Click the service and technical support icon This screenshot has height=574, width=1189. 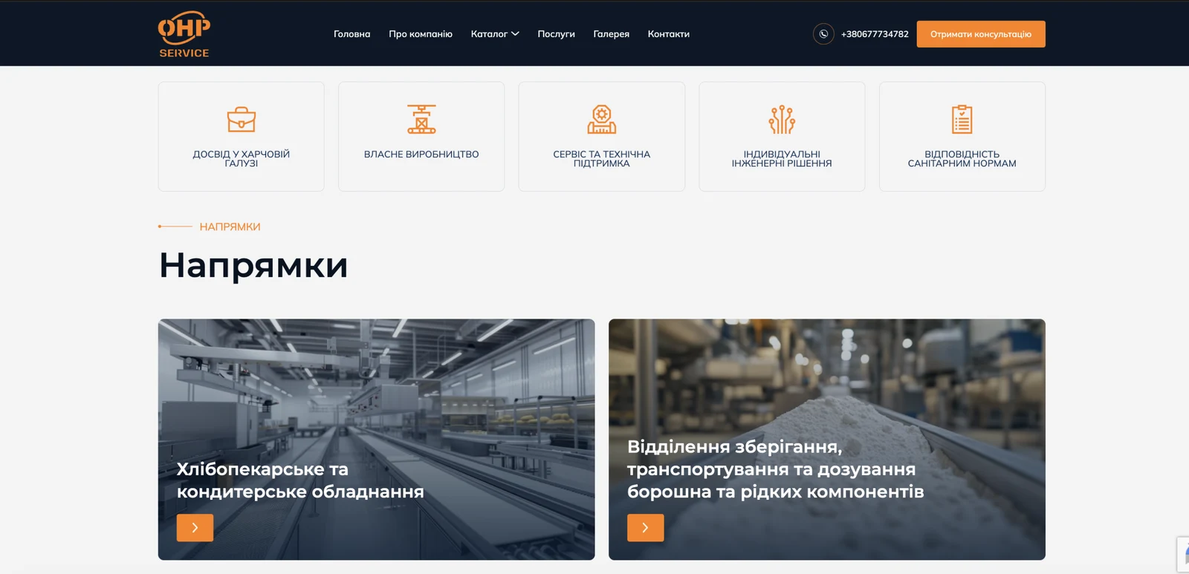pos(602,120)
